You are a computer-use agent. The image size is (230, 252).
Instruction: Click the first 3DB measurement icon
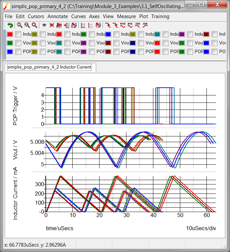tap(138, 25)
